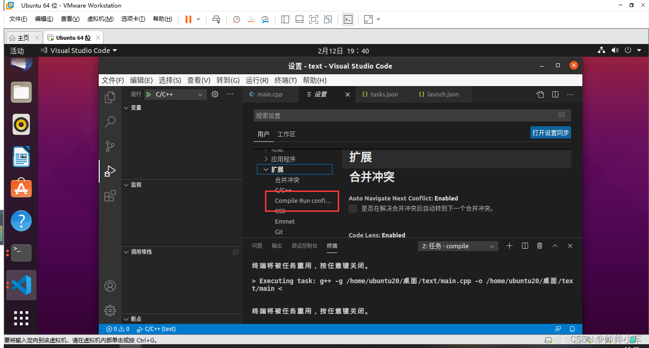
Task: Click the 活动 Activities button
Action: click(x=17, y=51)
